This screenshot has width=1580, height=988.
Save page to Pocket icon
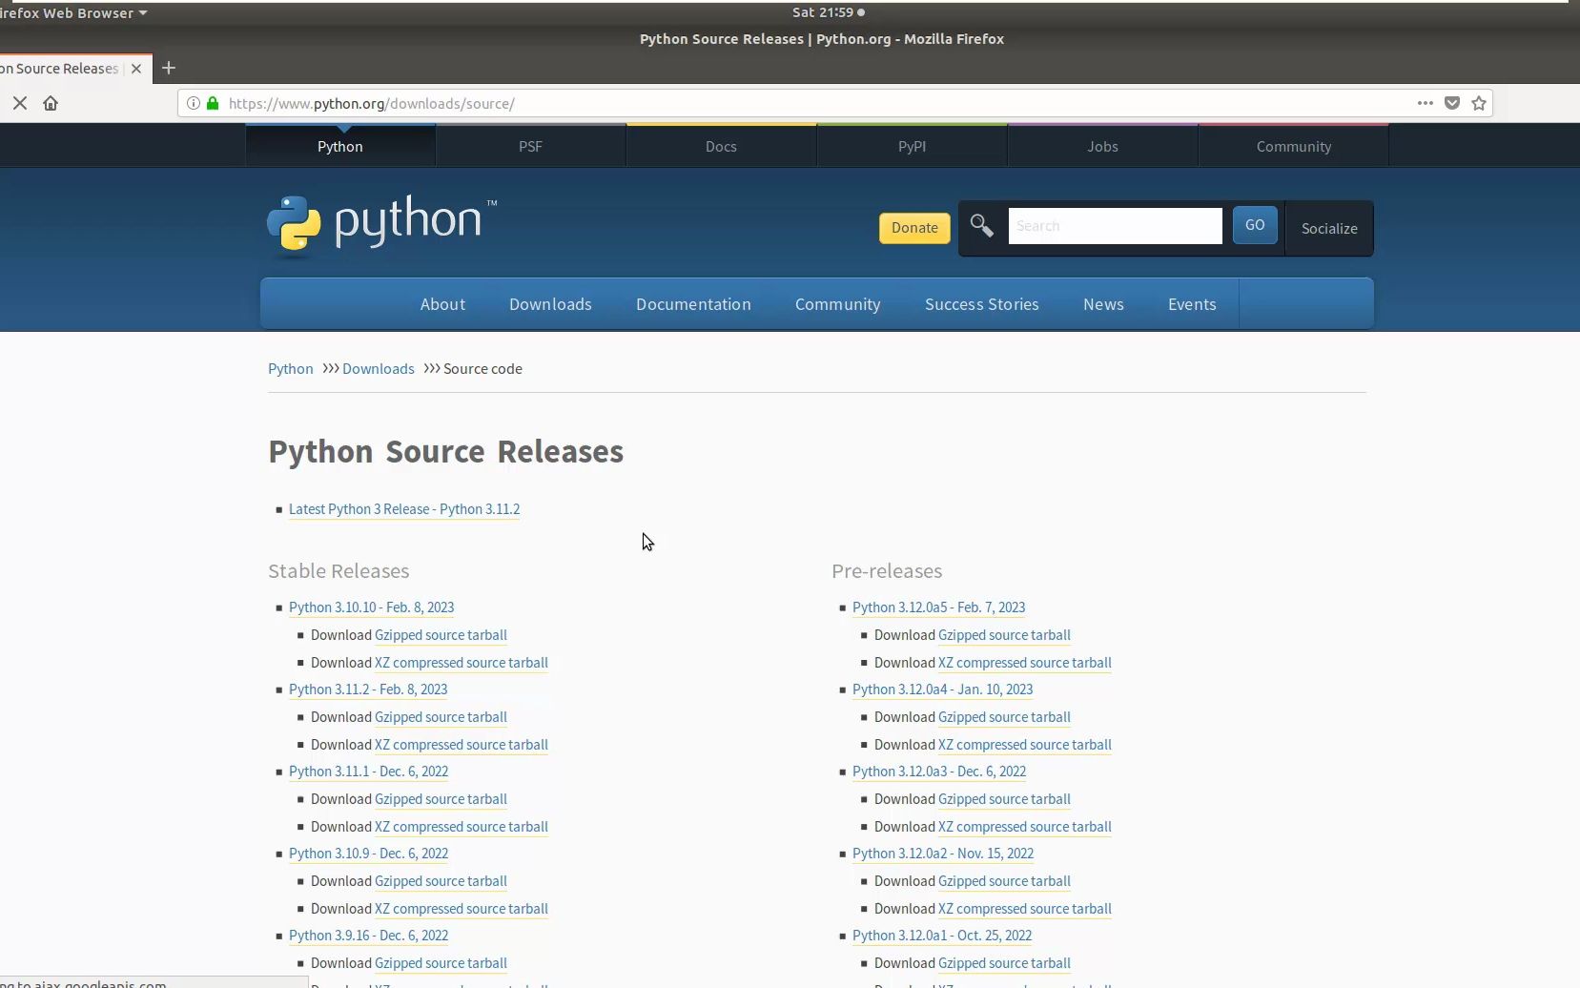click(1452, 103)
